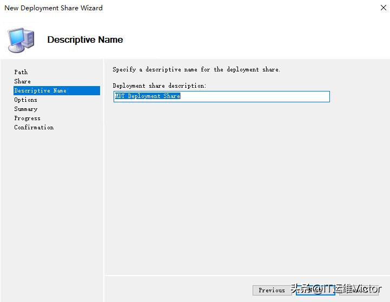
Task: Click 'Deployment share description:' label
Action: tap(160, 86)
